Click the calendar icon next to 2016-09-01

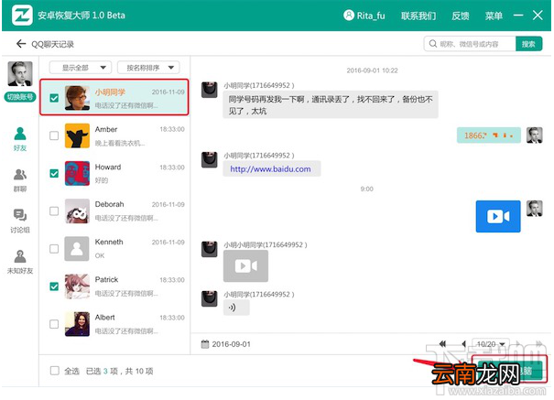(205, 344)
